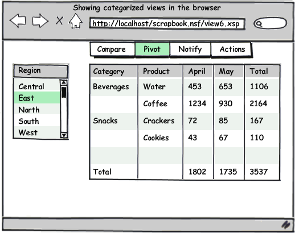Click the Water product cell
Screen dimensions: 295x233
pyautogui.click(x=160, y=87)
